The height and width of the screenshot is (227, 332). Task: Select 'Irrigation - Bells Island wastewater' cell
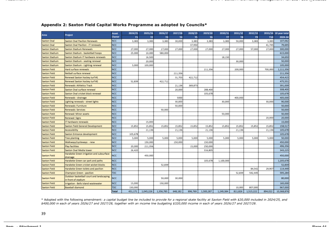(x=88, y=183)
